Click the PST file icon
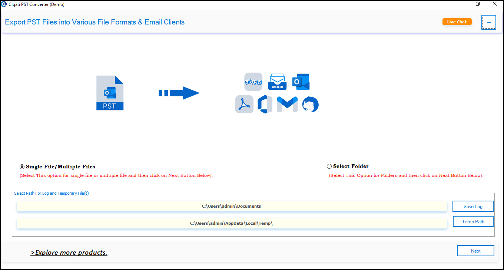This screenshot has height=270, width=504. (110, 93)
